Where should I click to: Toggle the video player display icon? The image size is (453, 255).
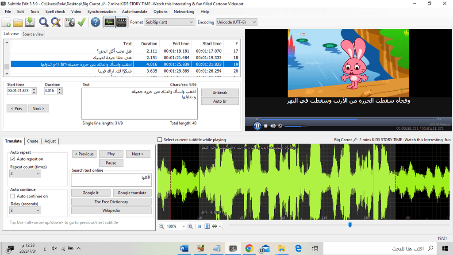121,22
